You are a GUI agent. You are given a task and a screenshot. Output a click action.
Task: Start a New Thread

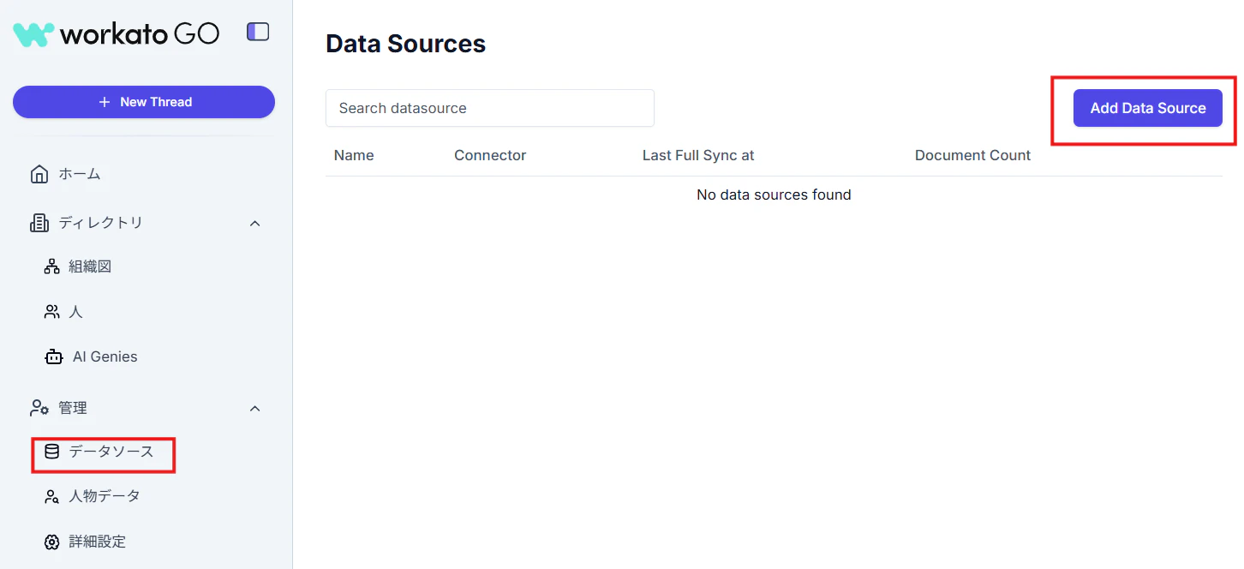click(x=144, y=102)
